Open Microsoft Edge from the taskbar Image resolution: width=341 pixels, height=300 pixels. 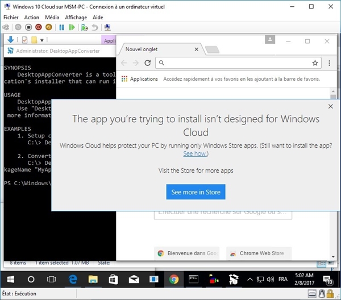(x=73, y=279)
